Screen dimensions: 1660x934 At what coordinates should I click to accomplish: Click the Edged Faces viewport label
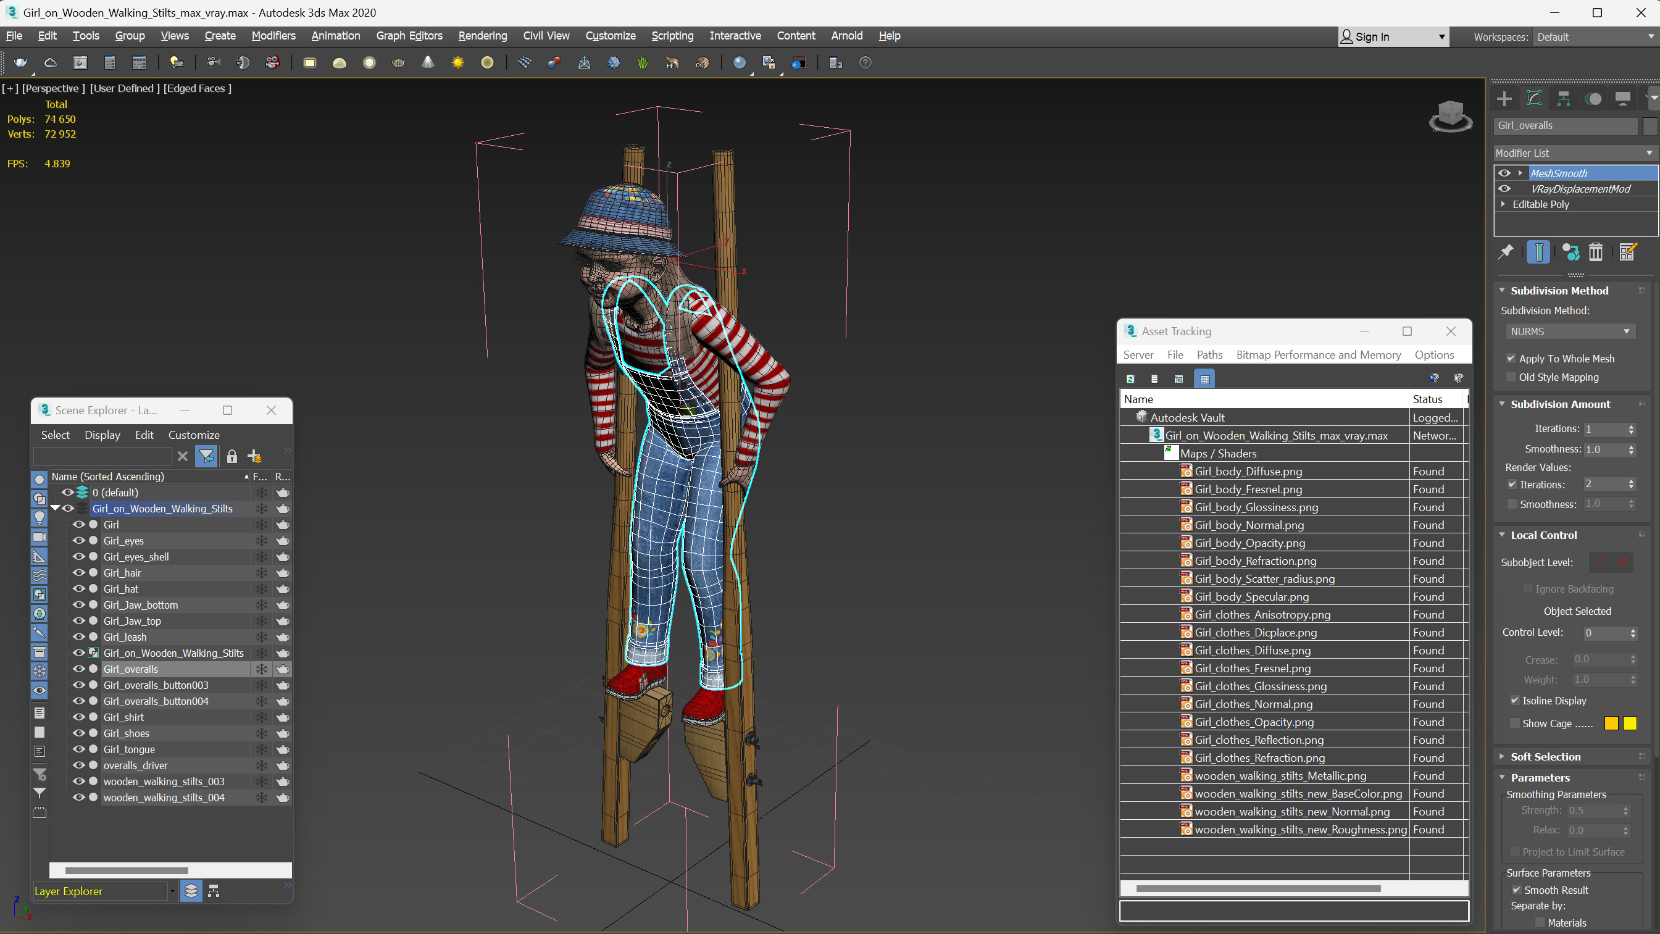click(x=197, y=88)
